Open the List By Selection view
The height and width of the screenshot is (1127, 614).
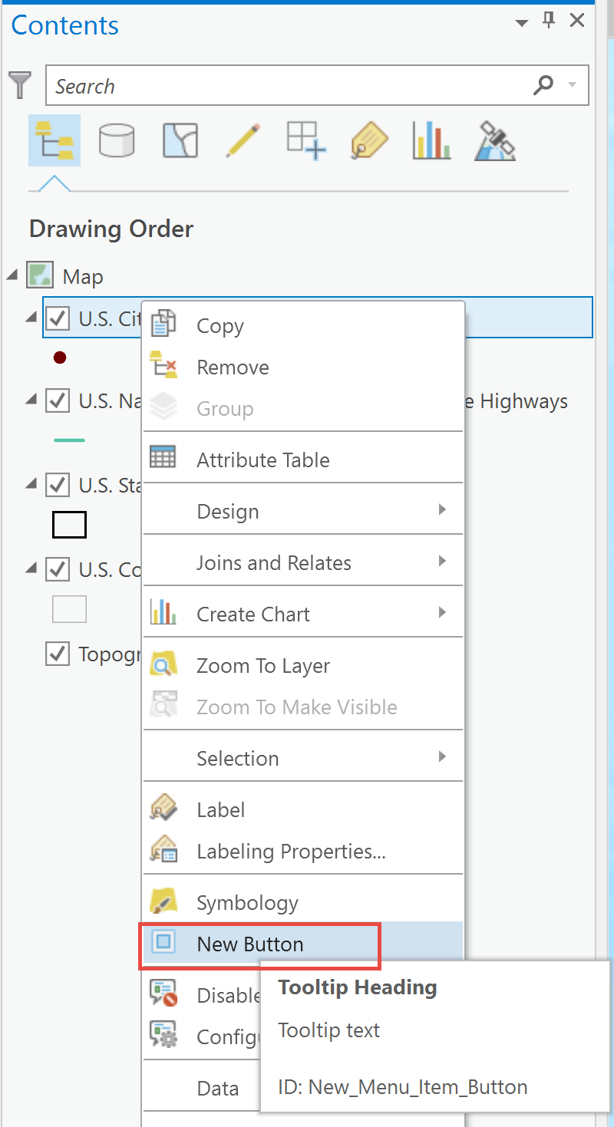pyautogui.click(x=180, y=140)
